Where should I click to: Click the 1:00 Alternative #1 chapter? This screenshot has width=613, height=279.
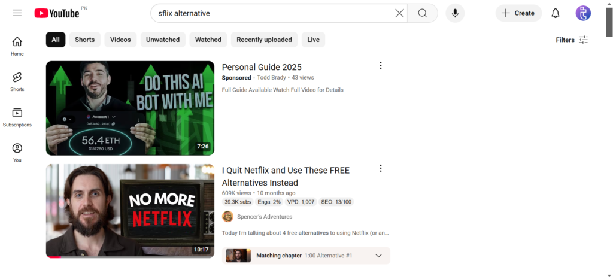click(329, 256)
